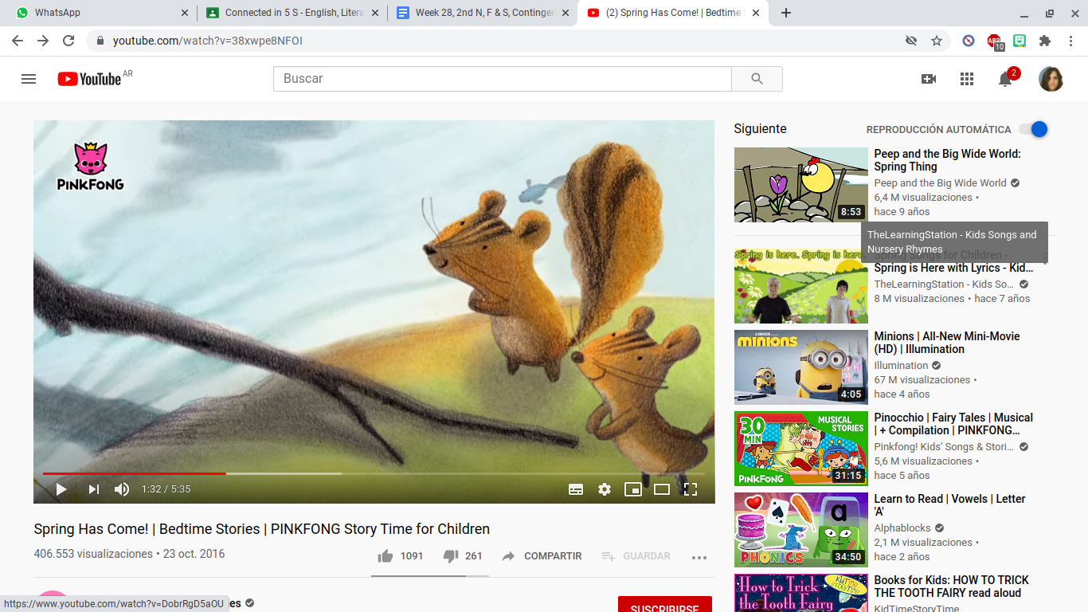Enter full screen video mode

tap(691, 489)
